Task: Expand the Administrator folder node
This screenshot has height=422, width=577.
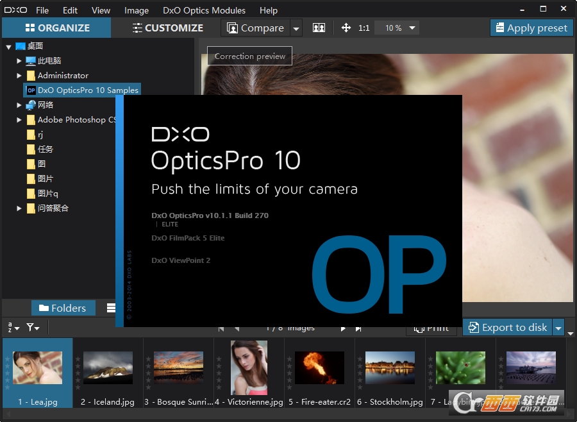Action: point(19,76)
